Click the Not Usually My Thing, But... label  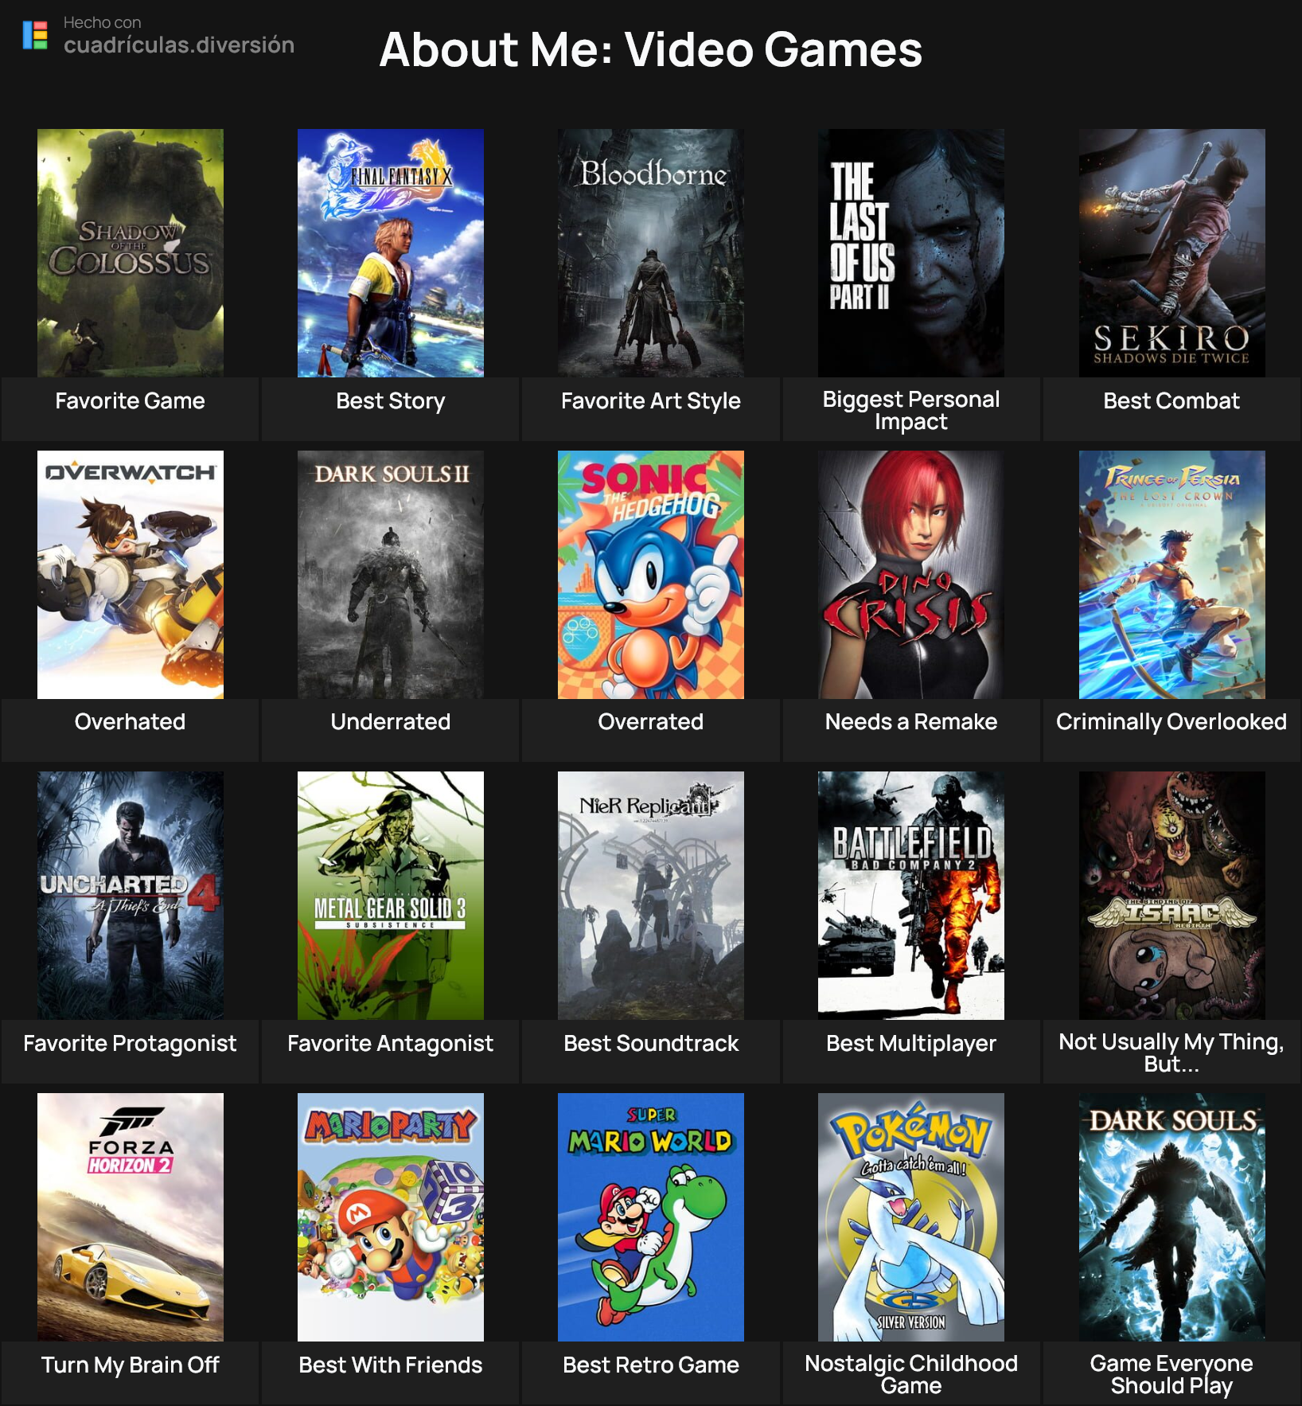(1172, 1053)
